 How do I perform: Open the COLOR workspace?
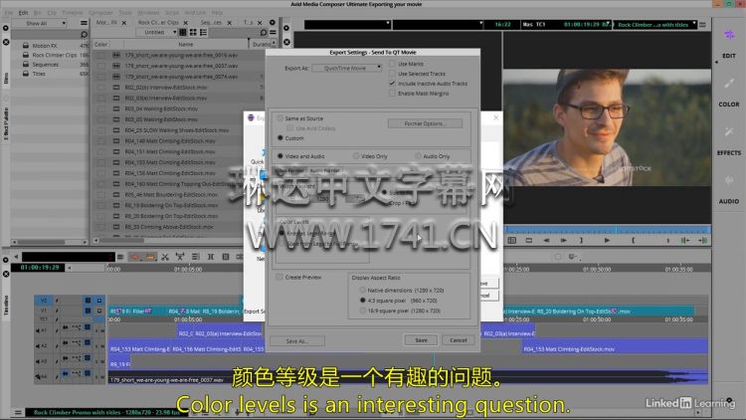728,105
